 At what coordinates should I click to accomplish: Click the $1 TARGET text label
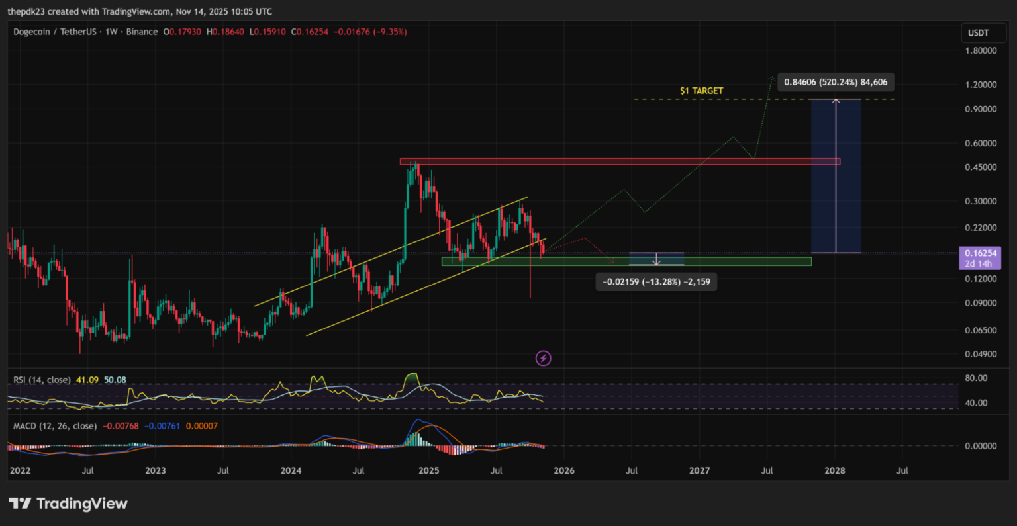coord(701,91)
